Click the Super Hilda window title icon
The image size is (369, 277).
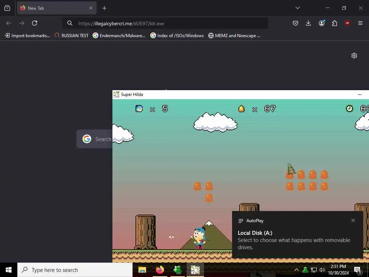tap(116, 94)
